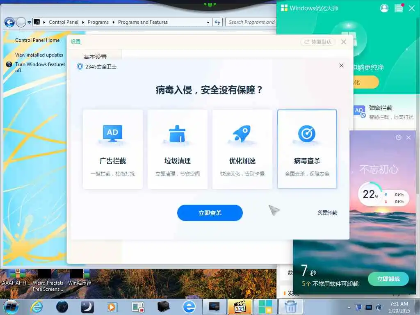Click the Windows优化大师 logo icon
Screen dimensions: 420x315
click(284, 8)
